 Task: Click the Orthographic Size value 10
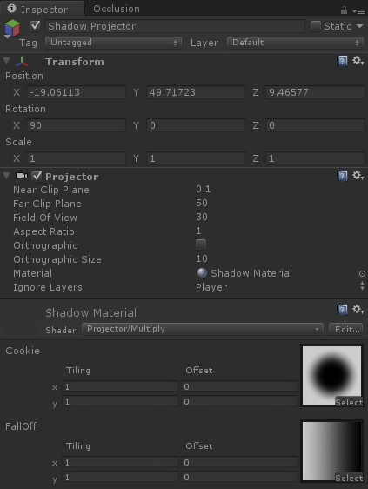click(202, 258)
